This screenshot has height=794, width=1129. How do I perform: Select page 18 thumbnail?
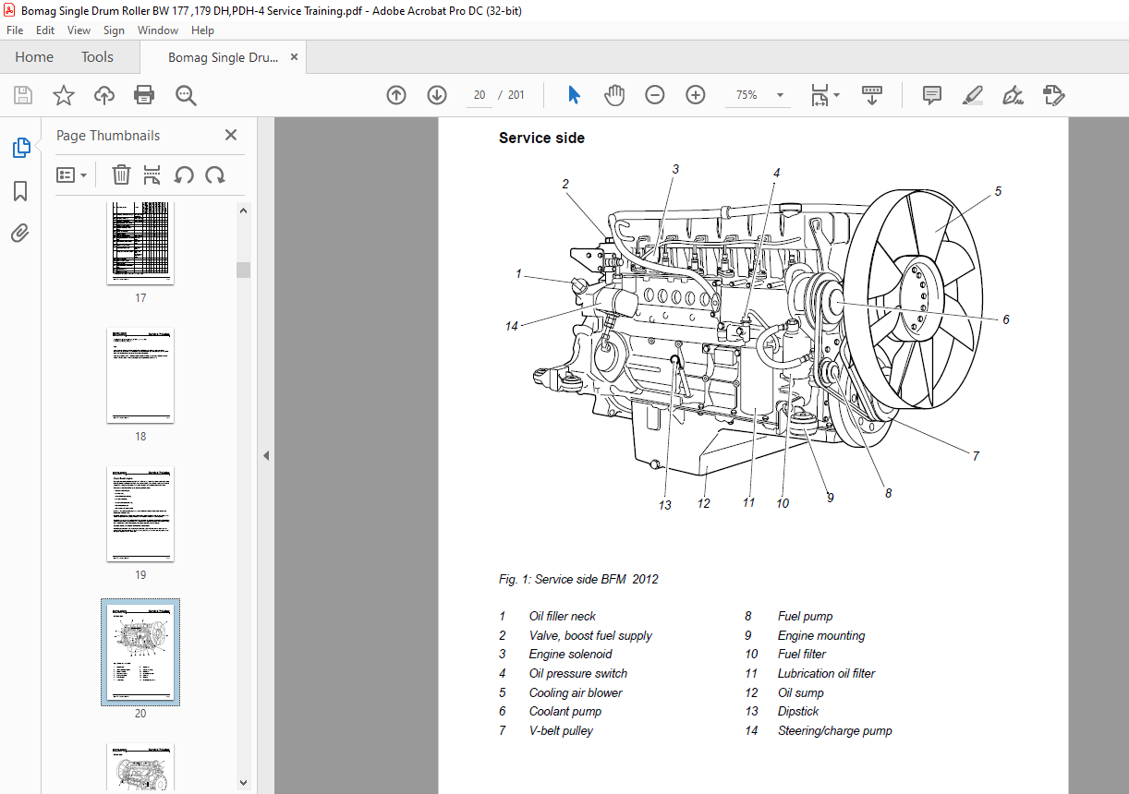(140, 375)
